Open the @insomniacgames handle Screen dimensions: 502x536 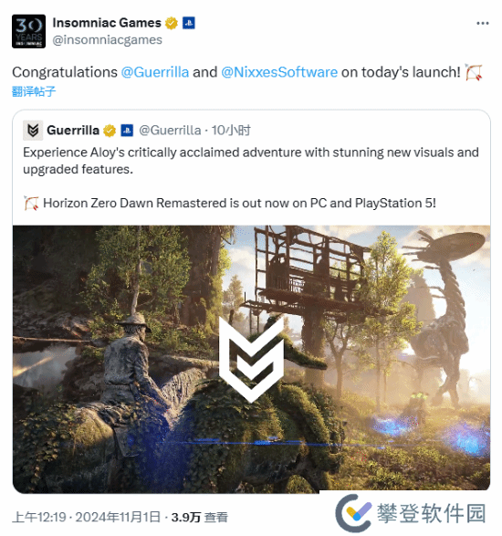[x=108, y=39]
